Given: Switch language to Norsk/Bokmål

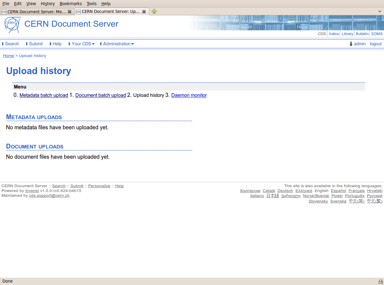Looking at the screenshot, I should (316, 196).
